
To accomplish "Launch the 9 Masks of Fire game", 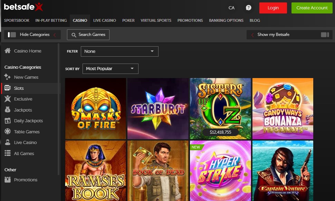I will click(96, 108).
